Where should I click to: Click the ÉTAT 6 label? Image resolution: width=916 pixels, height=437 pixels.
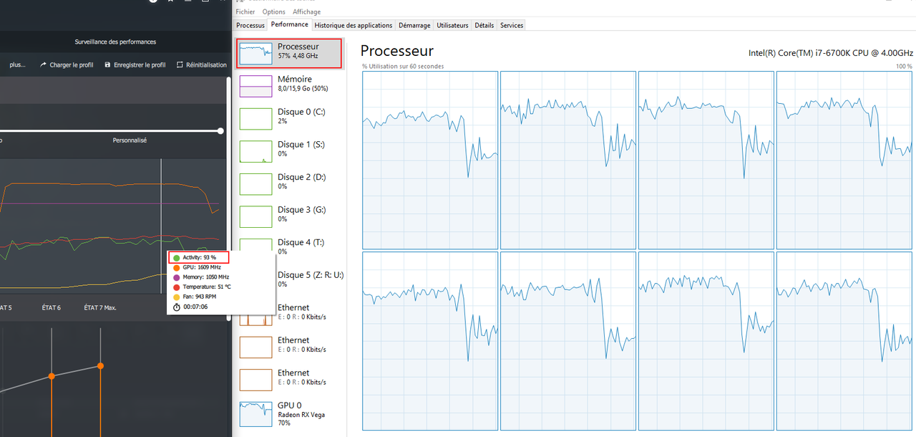tap(52, 307)
